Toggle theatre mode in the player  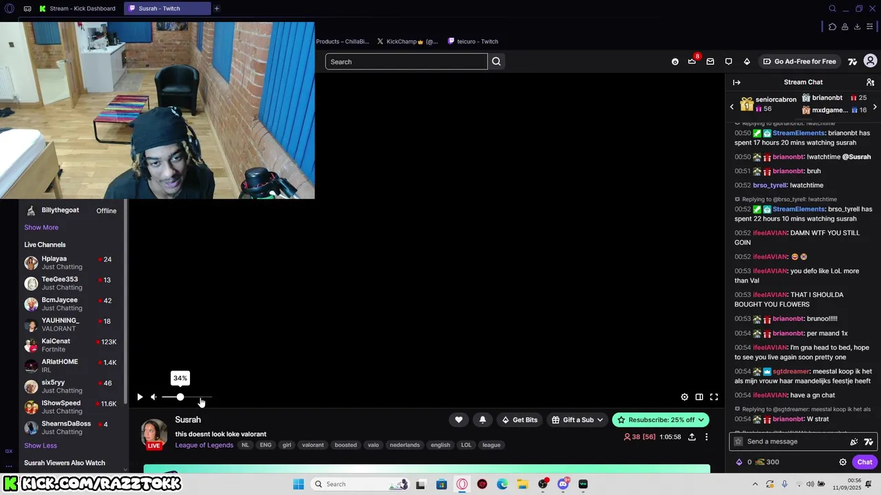coord(699,397)
